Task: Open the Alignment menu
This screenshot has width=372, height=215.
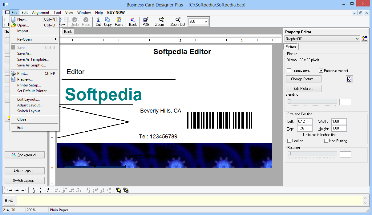Action: coord(41,13)
